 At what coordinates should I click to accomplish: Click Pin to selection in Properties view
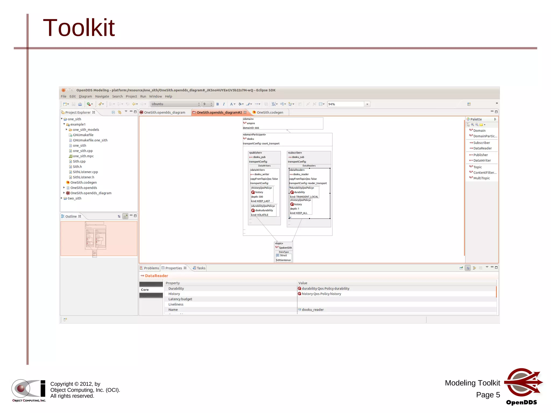tap(461, 268)
